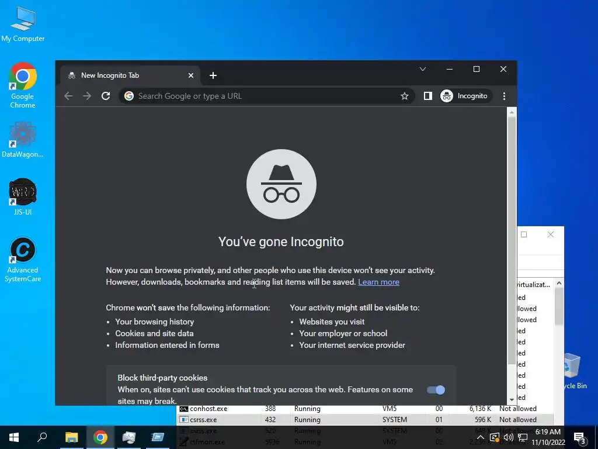
Task: Focus the Search Google or type a URL box
Action: click(266, 96)
